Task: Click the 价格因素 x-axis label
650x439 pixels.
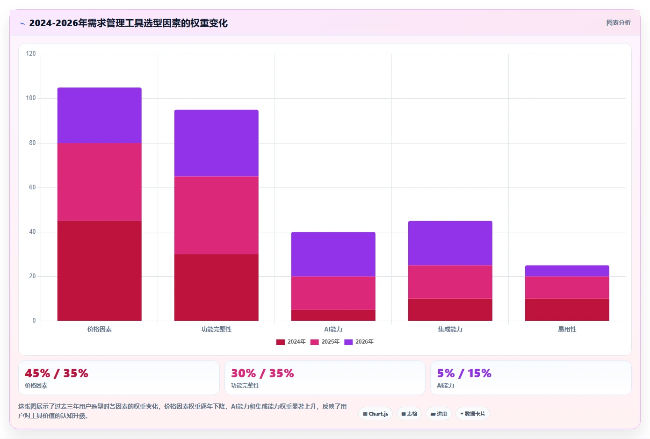Action: click(x=100, y=329)
